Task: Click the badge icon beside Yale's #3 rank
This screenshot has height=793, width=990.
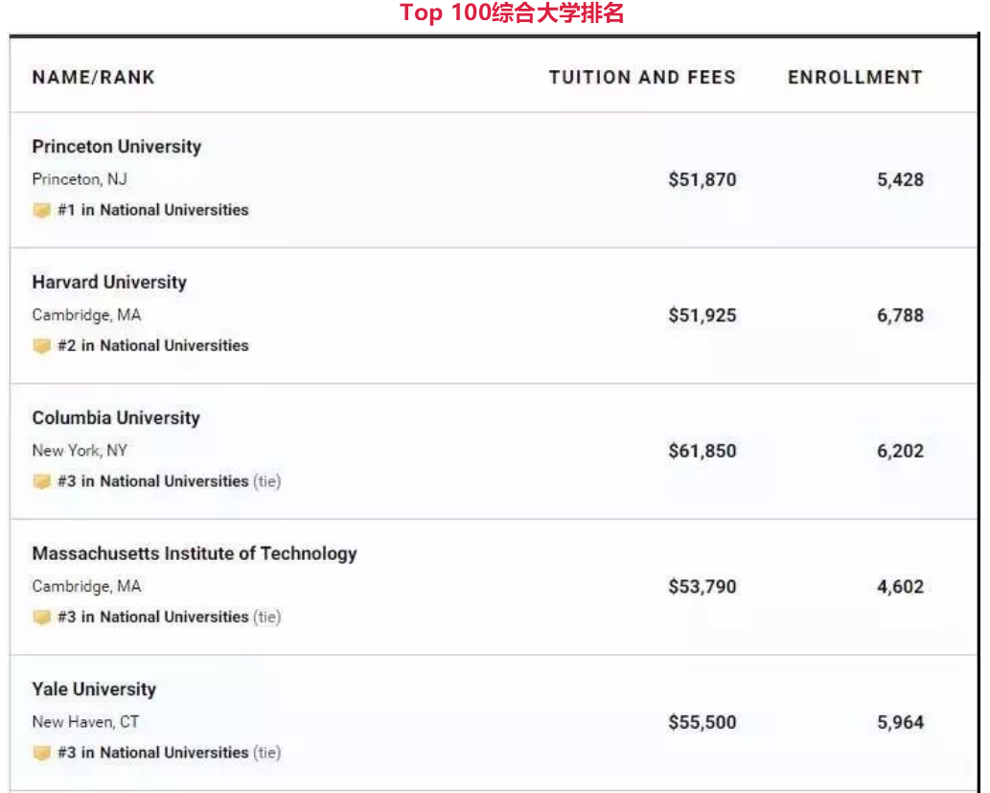Action: [41, 753]
